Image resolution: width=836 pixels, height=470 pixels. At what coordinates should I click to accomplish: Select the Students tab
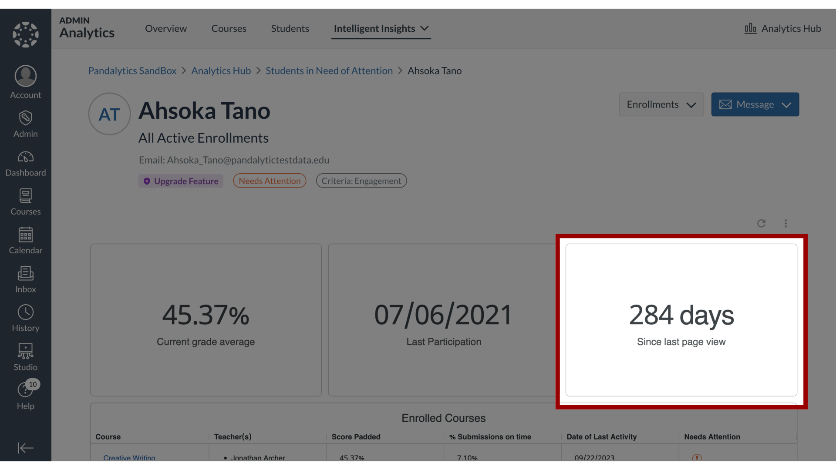coord(290,28)
